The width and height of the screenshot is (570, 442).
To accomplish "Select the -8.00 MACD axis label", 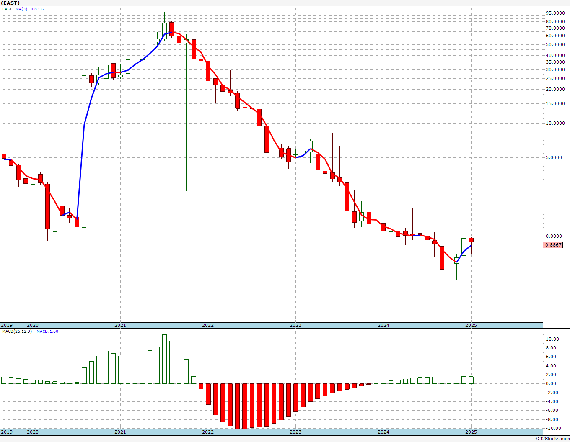I will [x=552, y=419].
